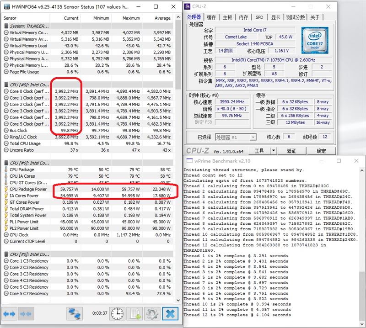Open sensor settings gear icon
The width and height of the screenshot is (366, 328).
coord(152,314)
